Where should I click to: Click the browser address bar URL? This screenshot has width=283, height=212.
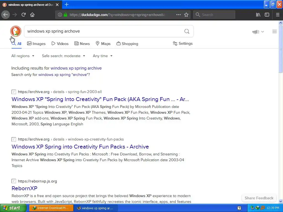point(117,15)
